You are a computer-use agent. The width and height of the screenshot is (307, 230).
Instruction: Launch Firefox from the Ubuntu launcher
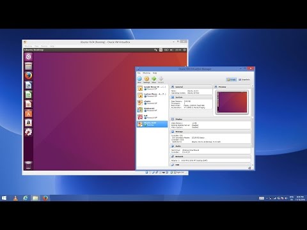(x=29, y=75)
